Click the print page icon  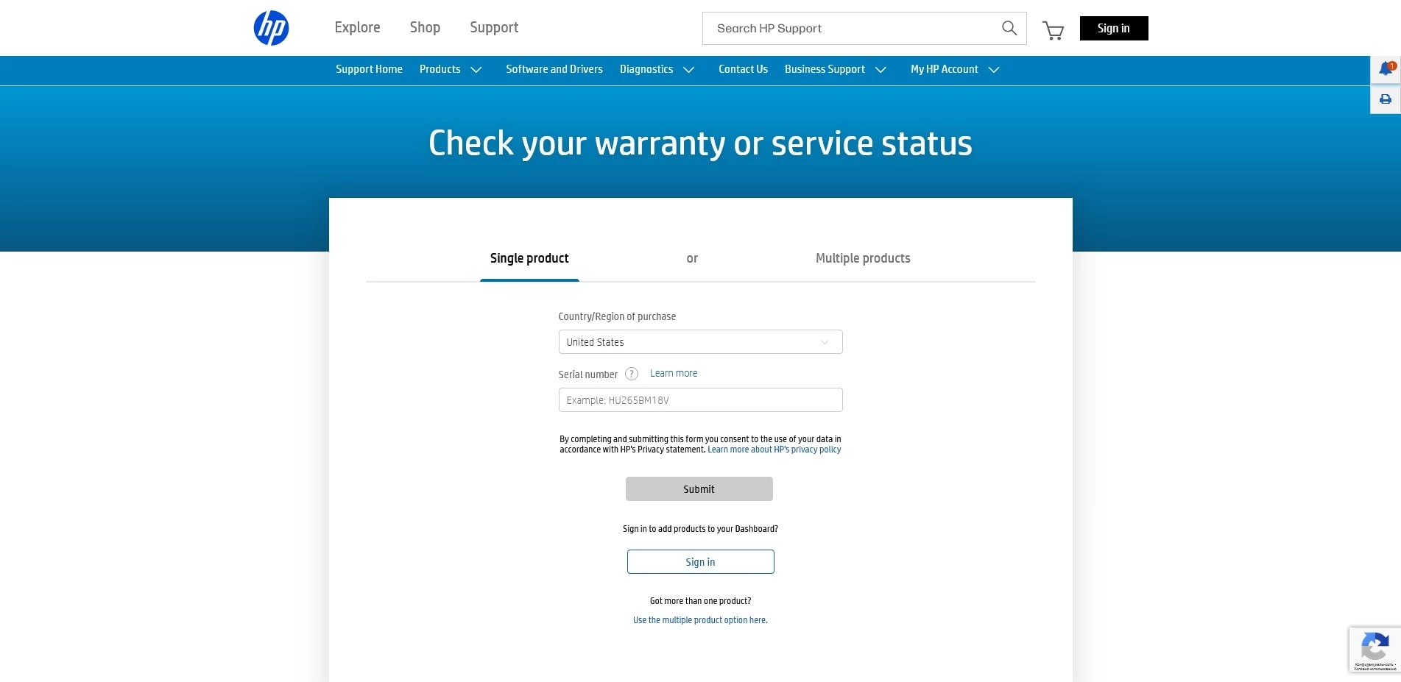point(1385,99)
